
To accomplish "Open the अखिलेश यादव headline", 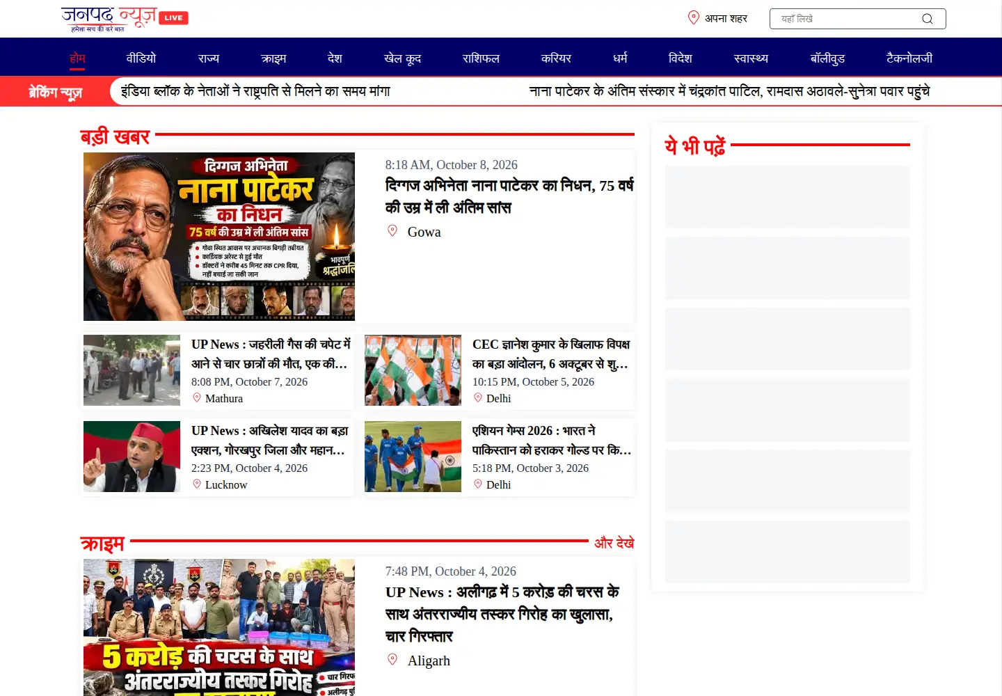I will [x=270, y=440].
